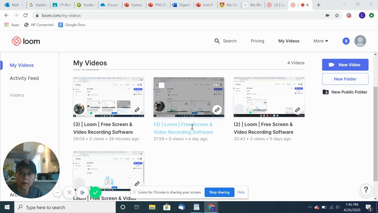This screenshot has height=213, width=378.
Task: Open Task View on taskbar
Action: click(x=137, y=207)
